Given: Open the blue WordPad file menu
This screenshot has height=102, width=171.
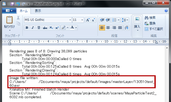Looking at the screenshot, I should [9, 11].
